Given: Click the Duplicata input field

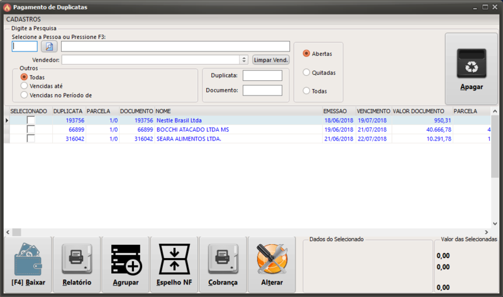Looking at the screenshot, I should point(262,75).
